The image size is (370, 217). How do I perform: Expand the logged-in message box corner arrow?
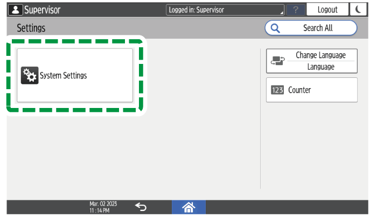[281, 12]
